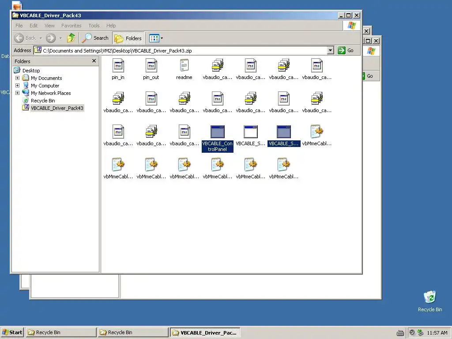Select My Documents in the folder tree

tap(46, 78)
